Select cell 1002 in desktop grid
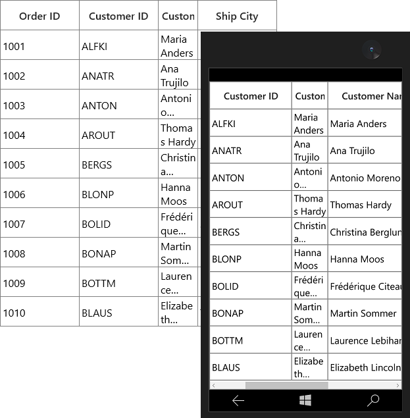Image resolution: width=410 pixels, height=418 pixels. click(x=39, y=74)
